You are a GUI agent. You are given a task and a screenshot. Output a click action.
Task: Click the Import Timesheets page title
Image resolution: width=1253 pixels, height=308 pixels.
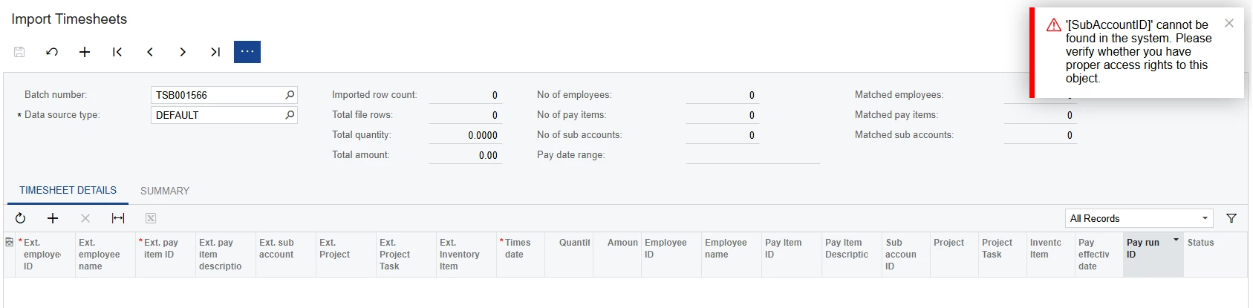coord(69,19)
